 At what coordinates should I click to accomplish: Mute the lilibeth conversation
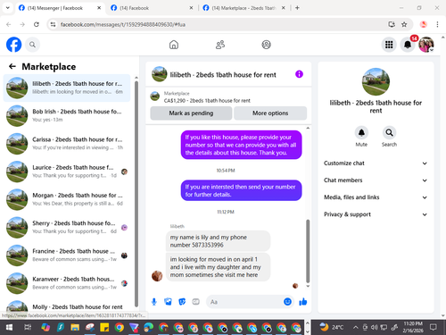pos(361,132)
